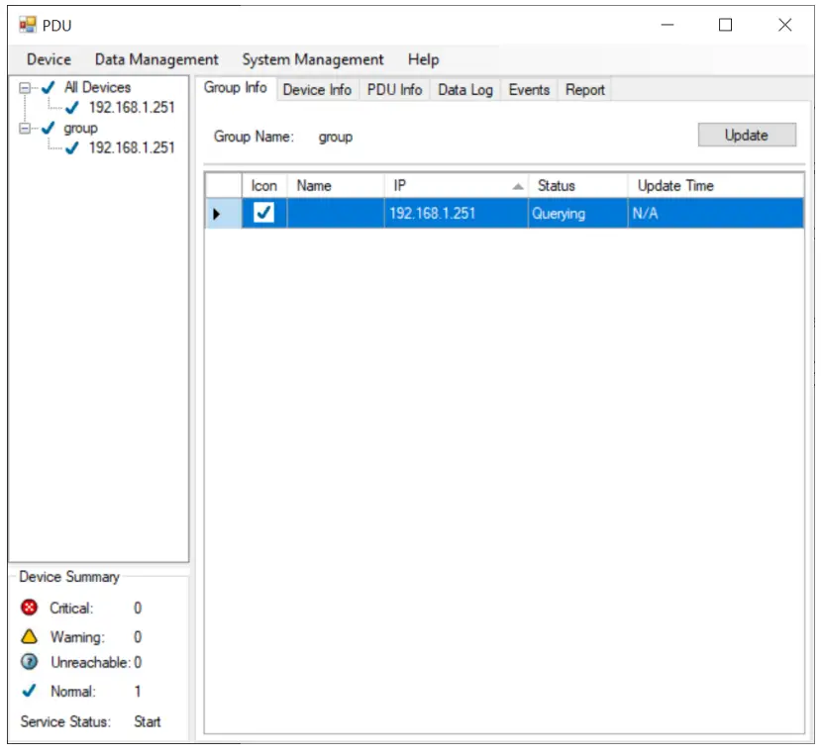Image resolution: width=821 pixels, height=756 pixels.
Task: Open the Help menu
Action: (x=423, y=59)
